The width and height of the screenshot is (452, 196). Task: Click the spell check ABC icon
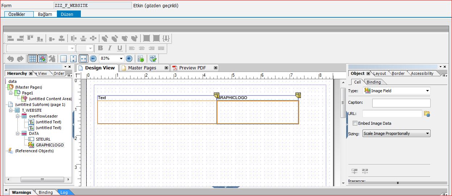(153, 59)
